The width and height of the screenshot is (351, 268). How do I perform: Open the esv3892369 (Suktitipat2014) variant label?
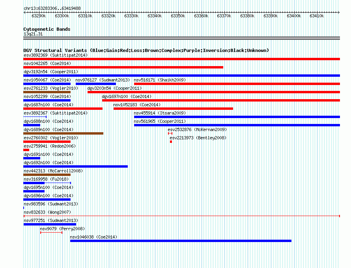[x=56, y=55]
